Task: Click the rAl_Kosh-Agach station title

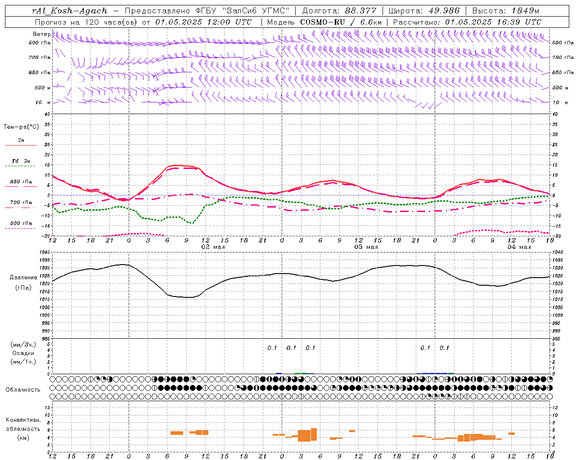Action: point(70,11)
